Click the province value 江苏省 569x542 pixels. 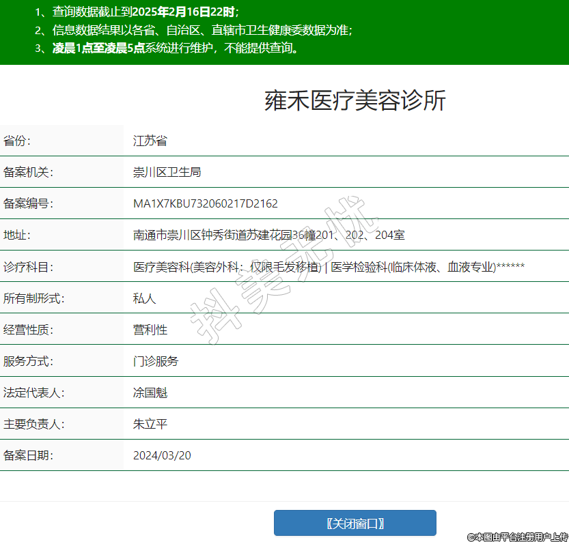(150, 141)
